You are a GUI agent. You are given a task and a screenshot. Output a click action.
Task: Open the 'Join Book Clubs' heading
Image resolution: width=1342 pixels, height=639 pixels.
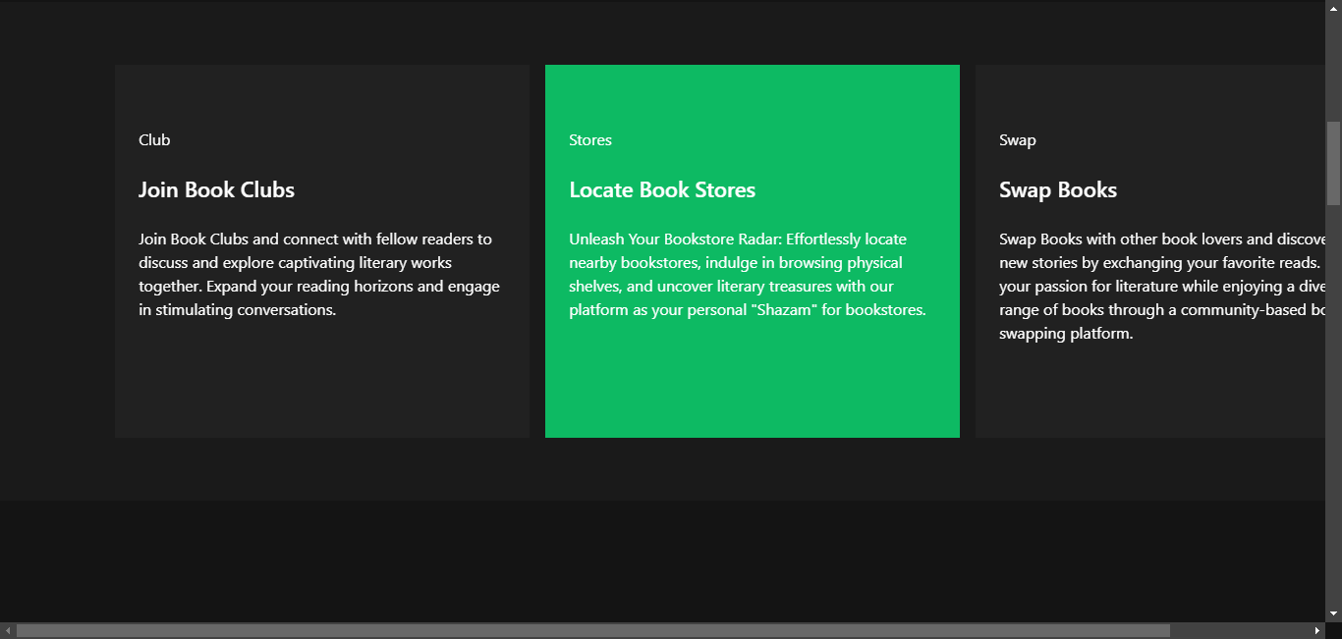pos(216,189)
